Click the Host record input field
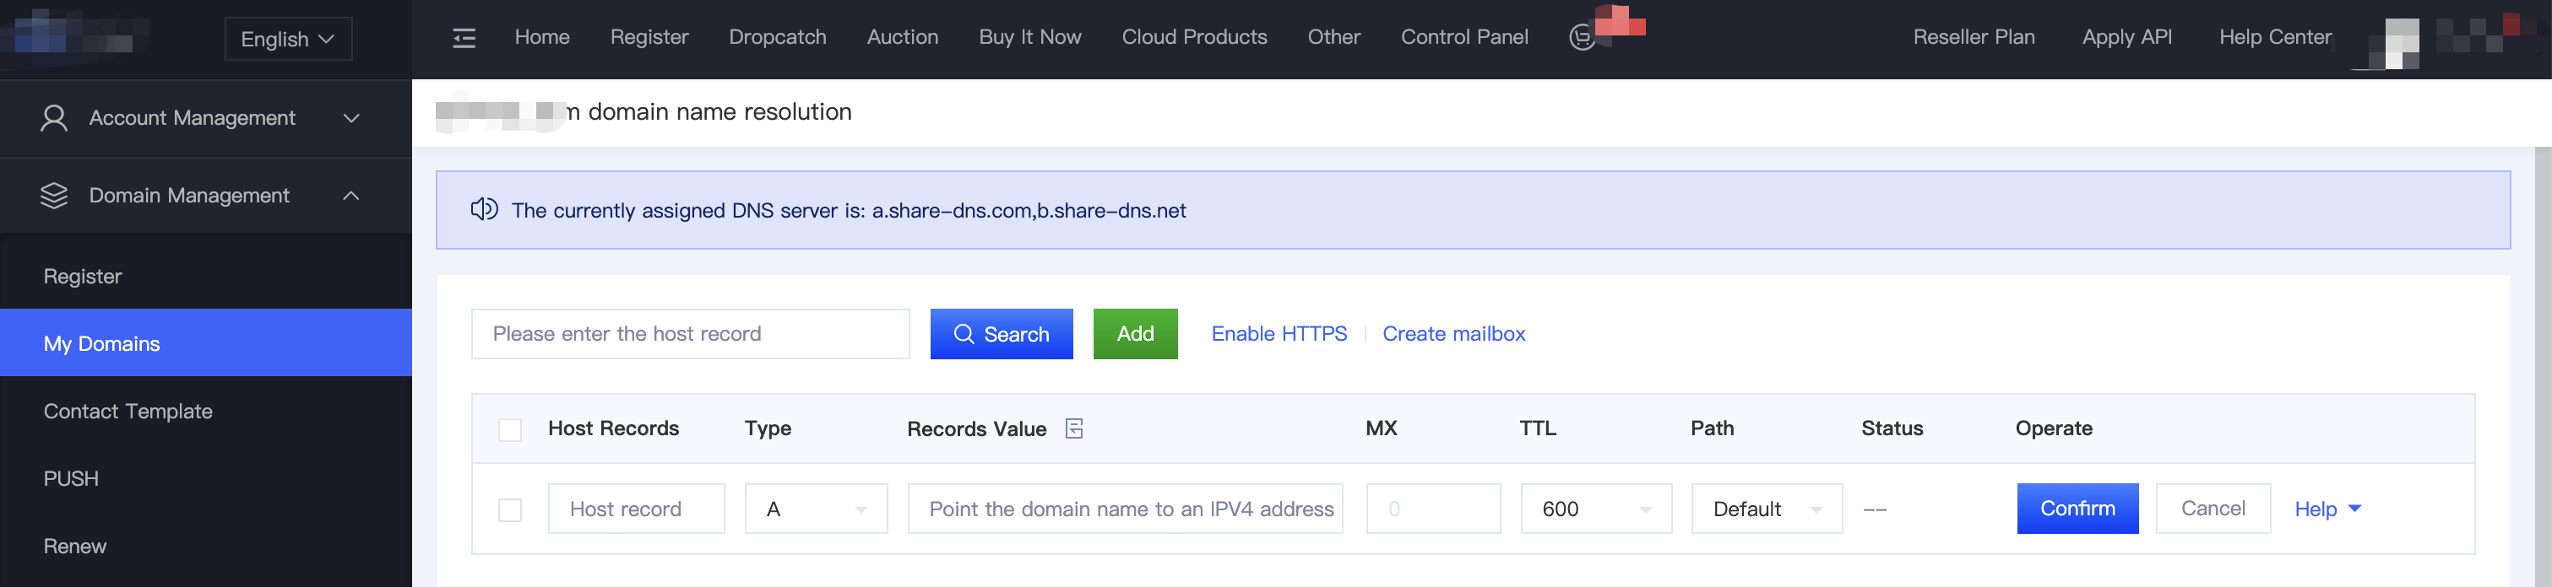Image resolution: width=2552 pixels, height=587 pixels. [636, 509]
